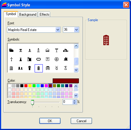
Task: Select the highlighted office building symbol
Action: (x=39, y=68)
